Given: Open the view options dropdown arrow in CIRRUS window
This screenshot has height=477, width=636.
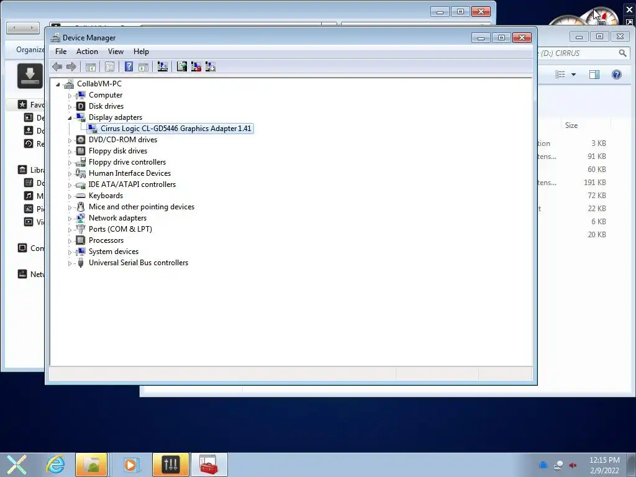Looking at the screenshot, I should pos(573,75).
